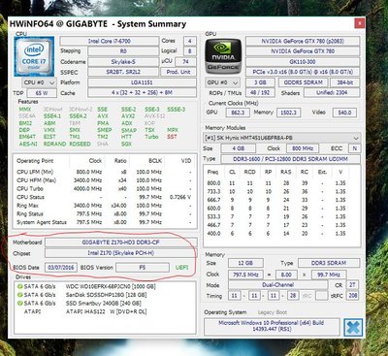
Task: Open the GPU #0 selector dropdown
Action: 222,82
